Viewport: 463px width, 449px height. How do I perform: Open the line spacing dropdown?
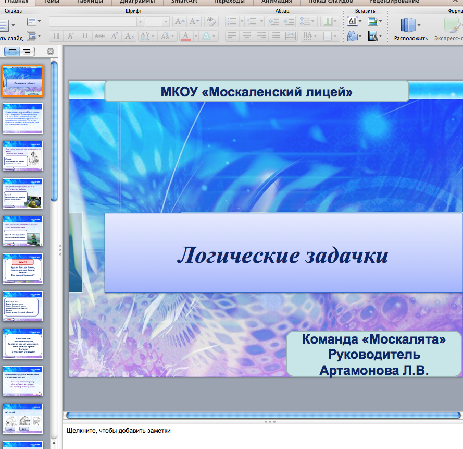(x=308, y=21)
